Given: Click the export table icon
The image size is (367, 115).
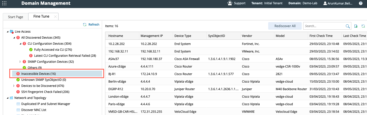Looking at the screenshot, I should (356, 26).
